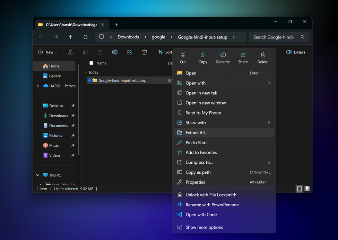Refresh the current folder view
Image resolution: width=338 pixels, height=240 pixels.
85,37
